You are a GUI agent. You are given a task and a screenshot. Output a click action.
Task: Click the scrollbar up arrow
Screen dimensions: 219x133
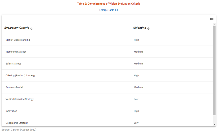pos(214,25)
